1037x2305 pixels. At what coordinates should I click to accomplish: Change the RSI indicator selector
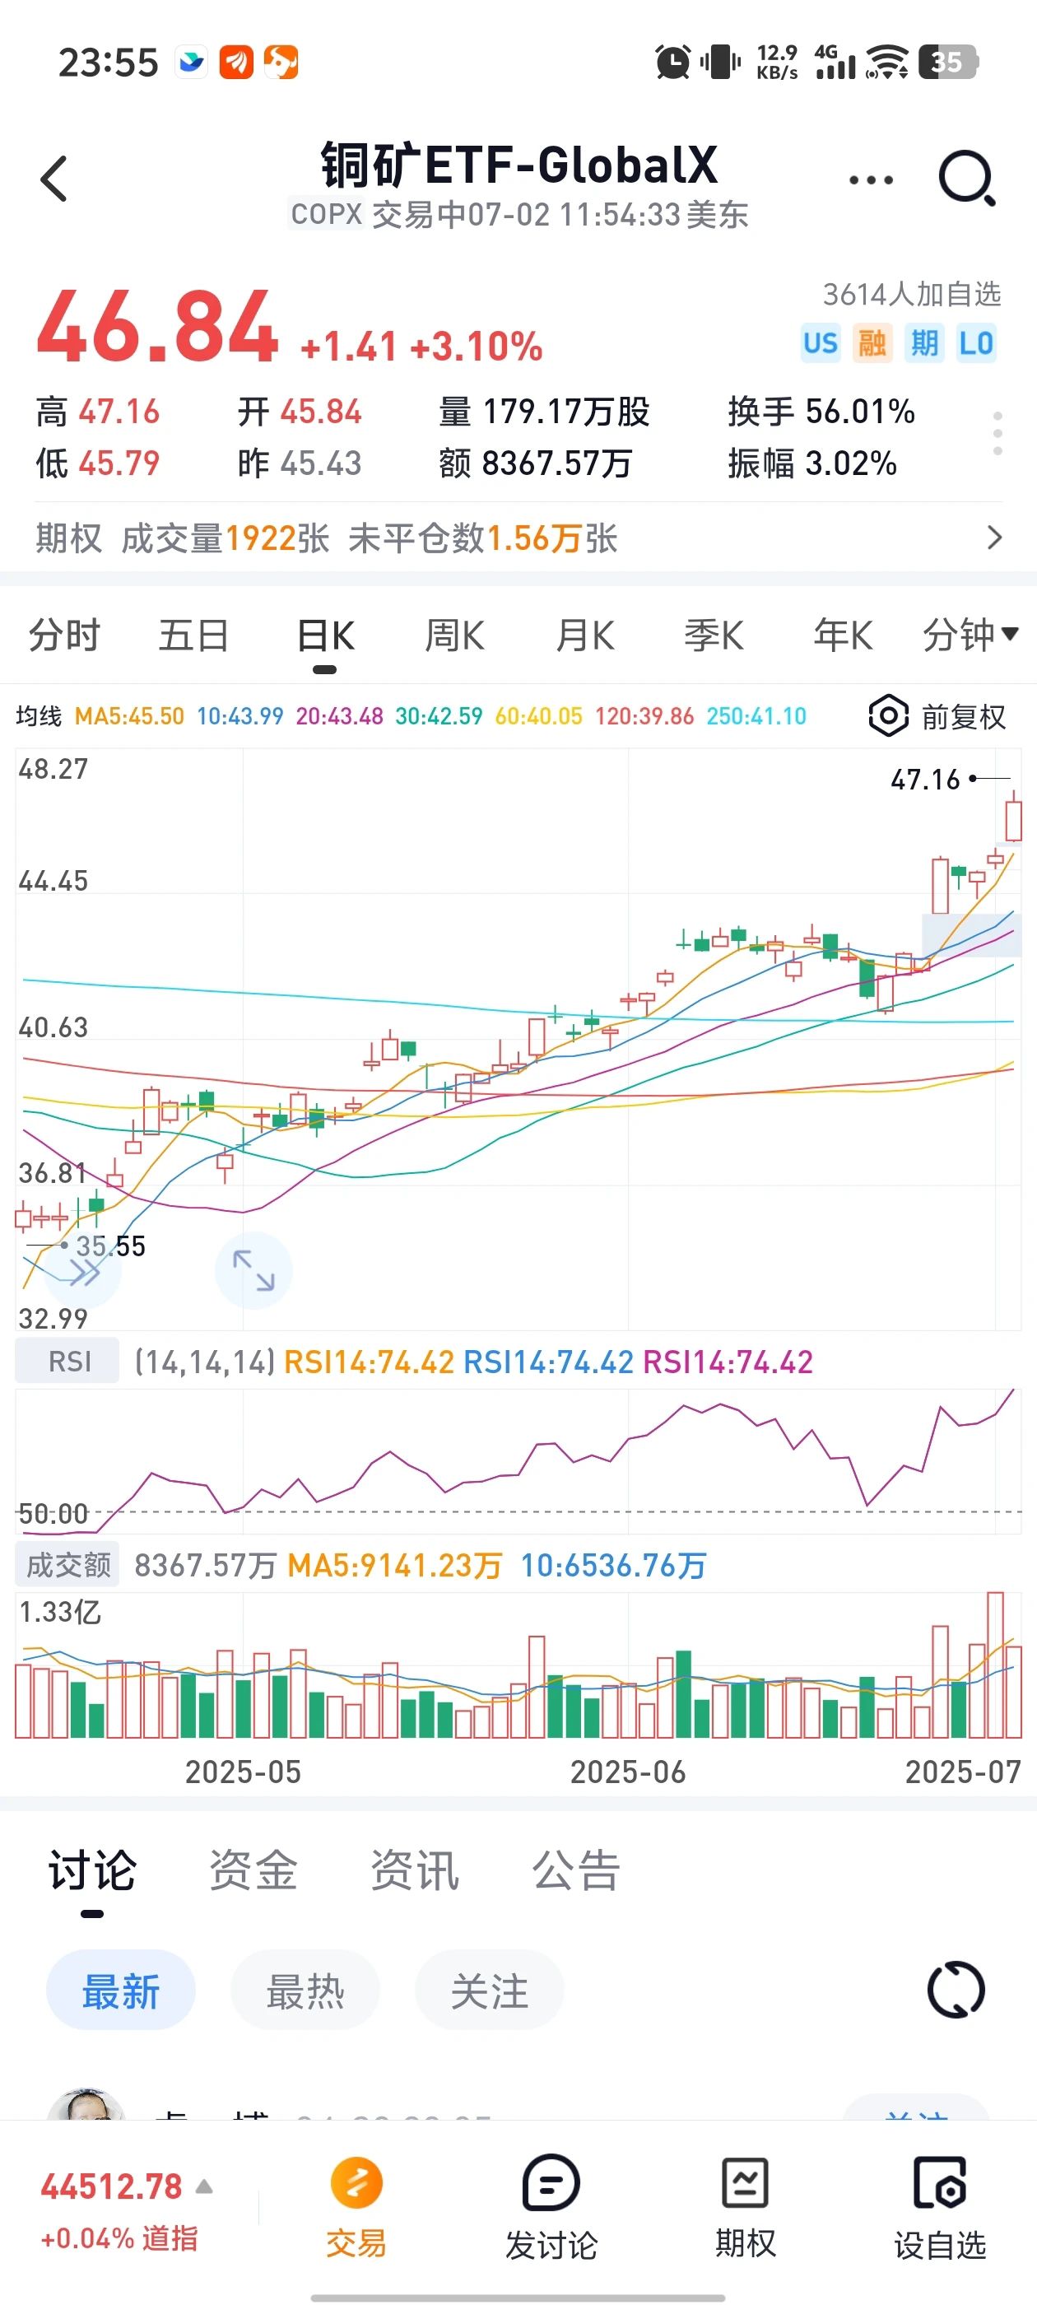click(x=68, y=1361)
